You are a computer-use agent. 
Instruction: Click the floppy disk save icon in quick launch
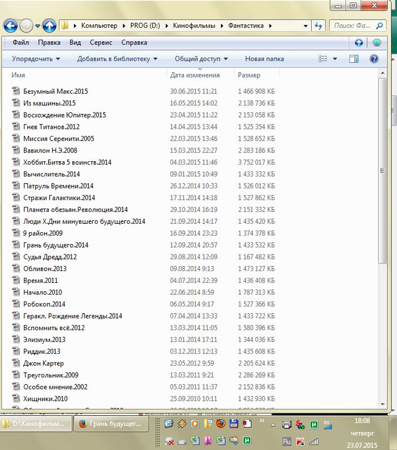tap(234, 424)
